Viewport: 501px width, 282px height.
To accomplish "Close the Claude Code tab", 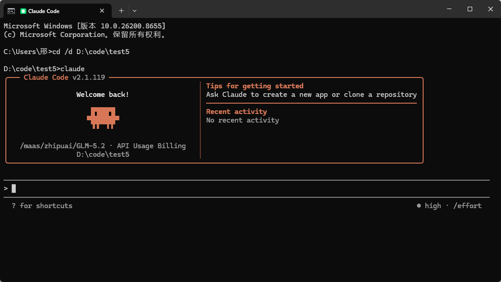I will pyautogui.click(x=102, y=11).
